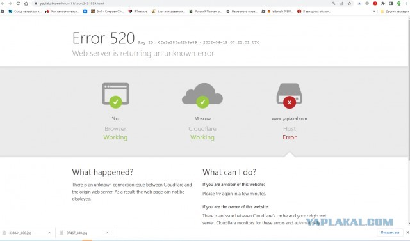The height and width of the screenshot is (241, 410).
Task: Open the 'Главная' bookmark
Action: tap(138, 12)
